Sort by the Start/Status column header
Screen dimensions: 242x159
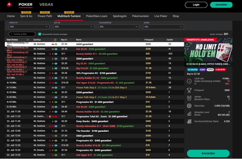pos(18,40)
